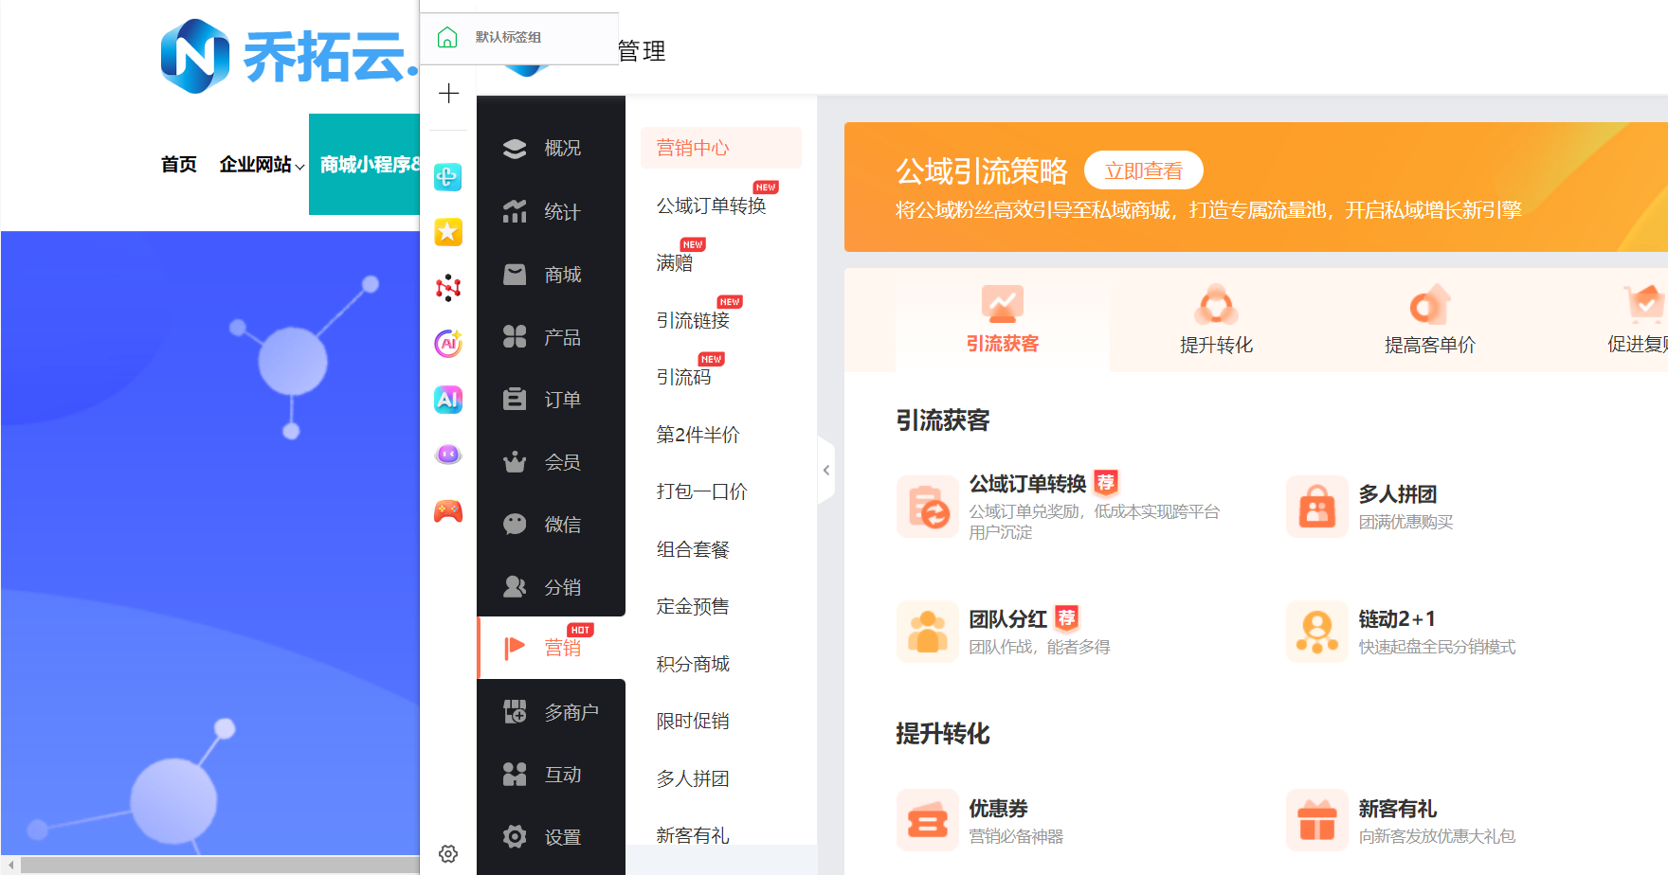Switch to the 引流获客 tab
This screenshot has height=875, width=1668.
click(x=1003, y=320)
